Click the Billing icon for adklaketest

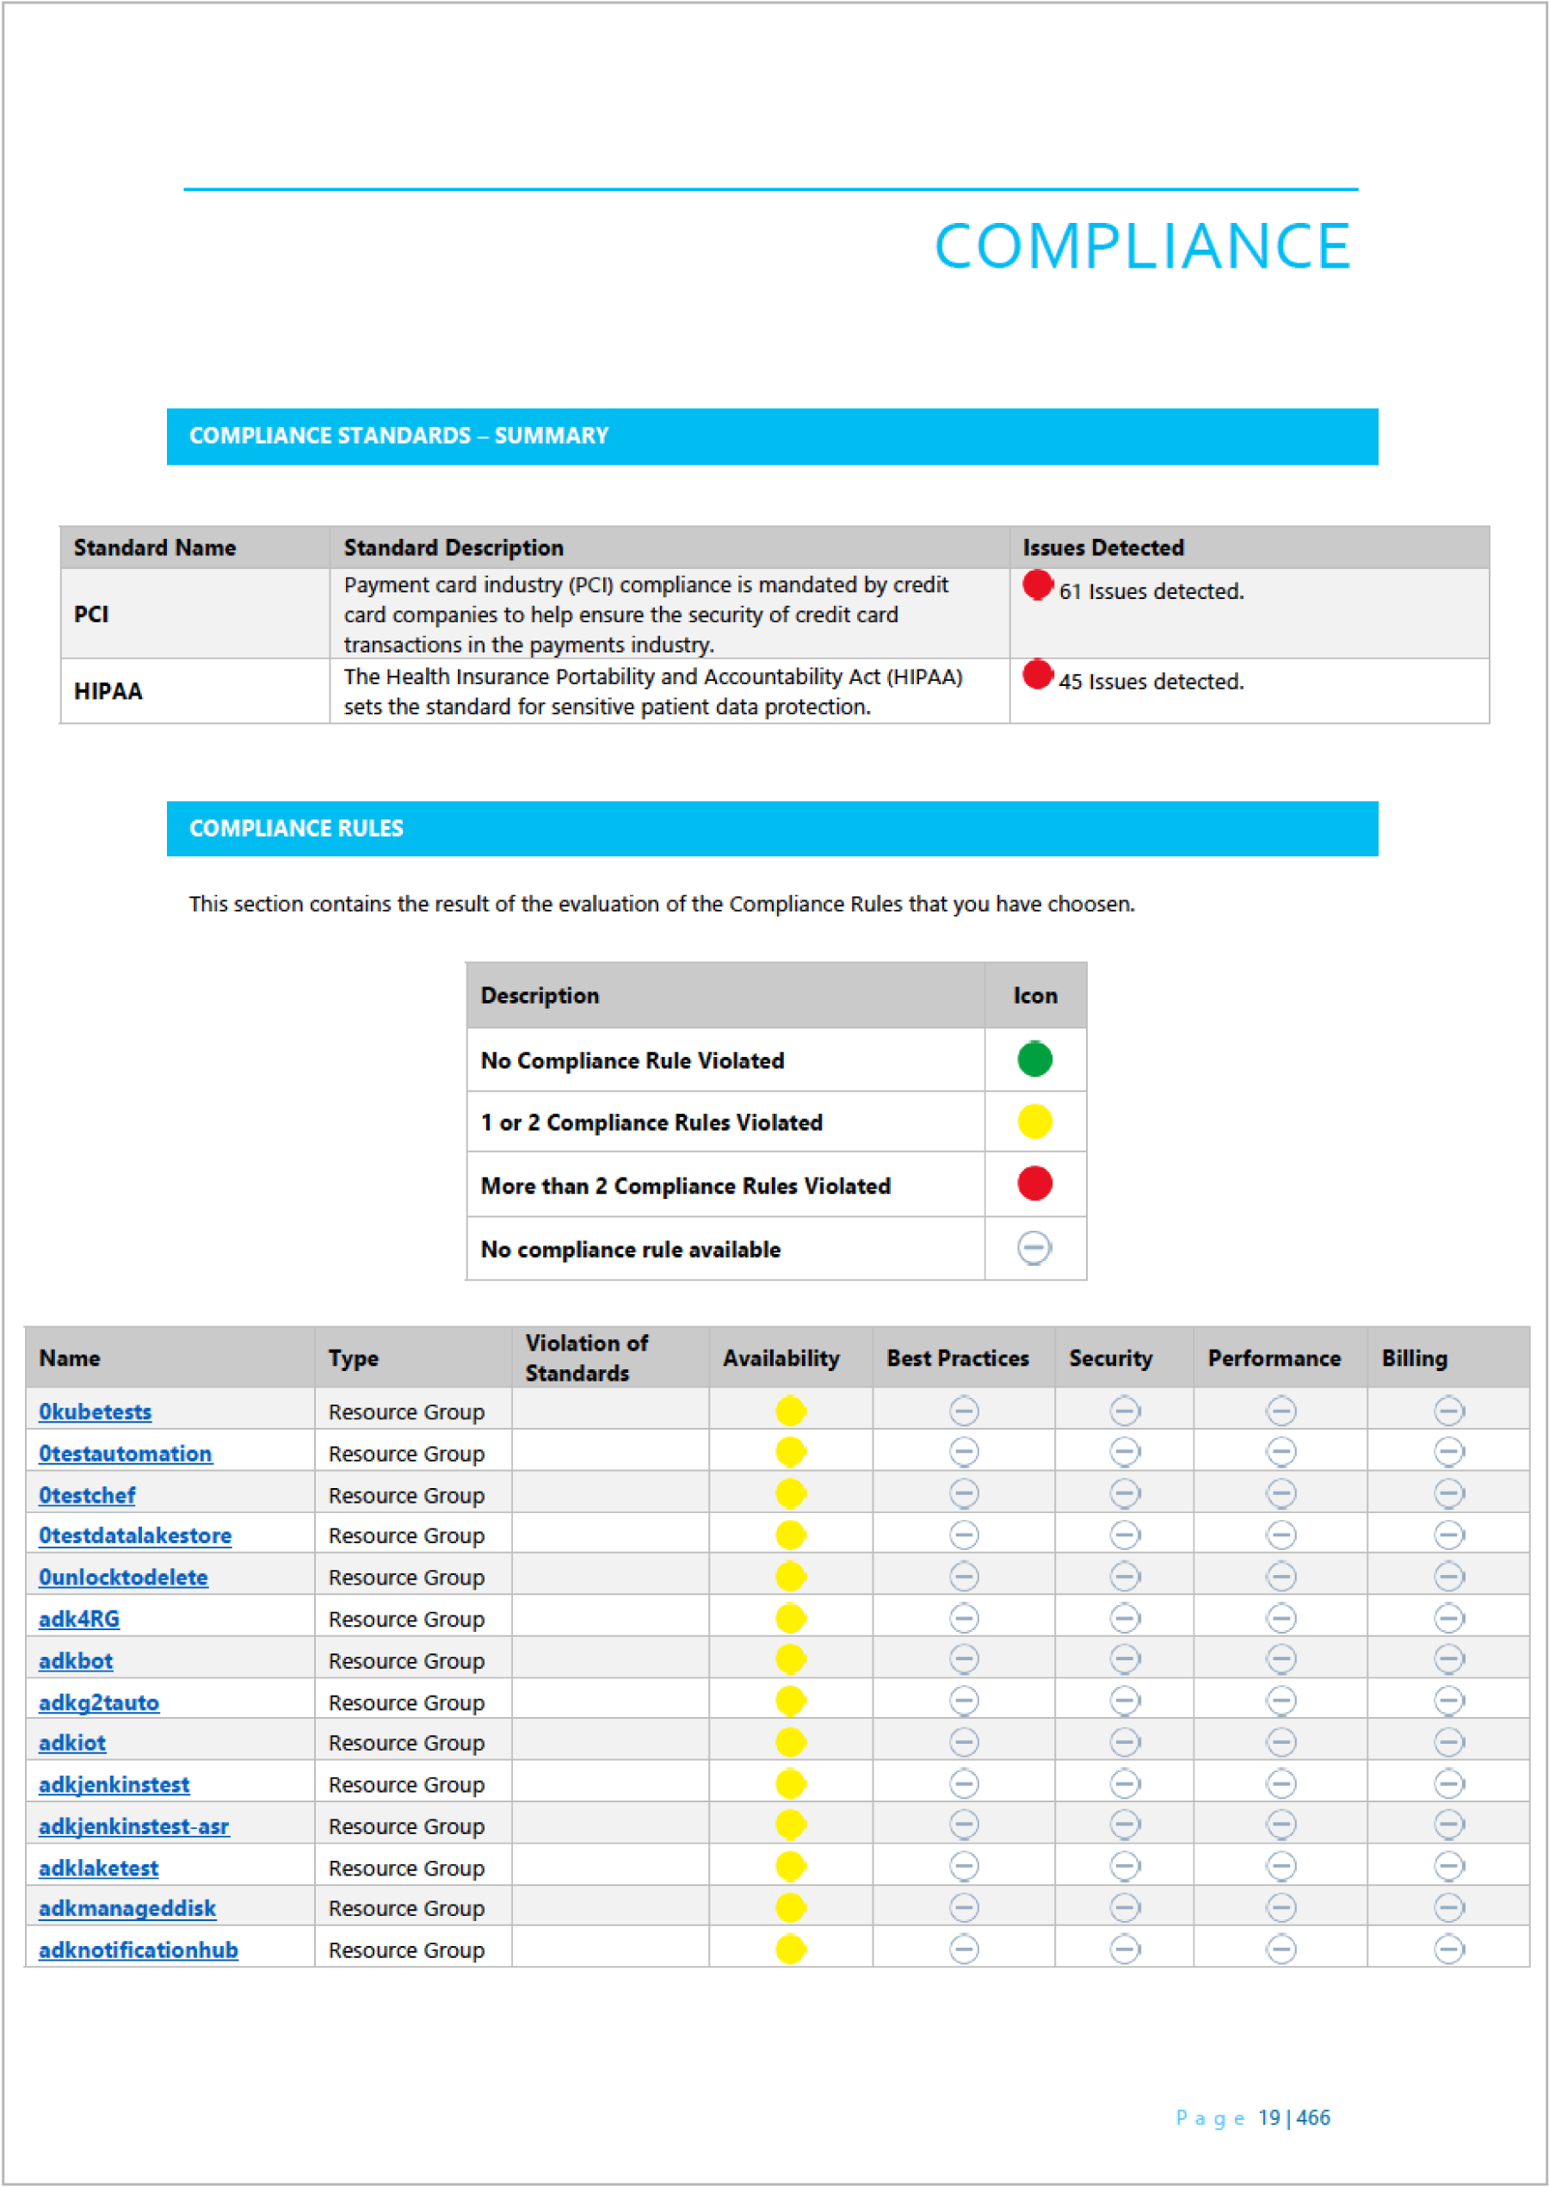1450,1867
